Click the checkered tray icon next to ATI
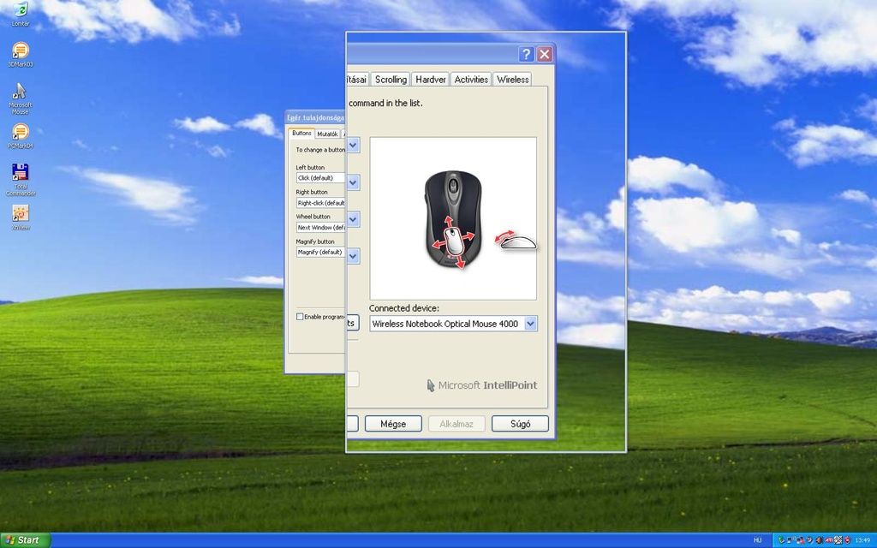This screenshot has height=548, width=877. (838, 540)
